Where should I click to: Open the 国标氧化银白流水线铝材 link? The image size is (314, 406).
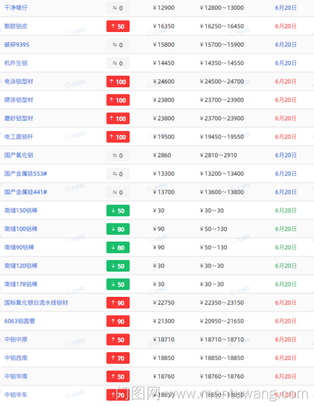pyautogui.click(x=36, y=302)
